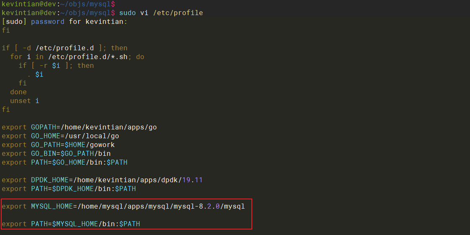Click the '[sudo] password for kevintian:' prompt
This screenshot has height=235, width=470.
[65, 21]
